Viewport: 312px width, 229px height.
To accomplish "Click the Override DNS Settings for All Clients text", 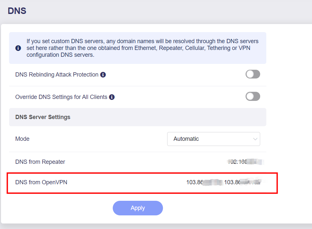I will click(61, 97).
